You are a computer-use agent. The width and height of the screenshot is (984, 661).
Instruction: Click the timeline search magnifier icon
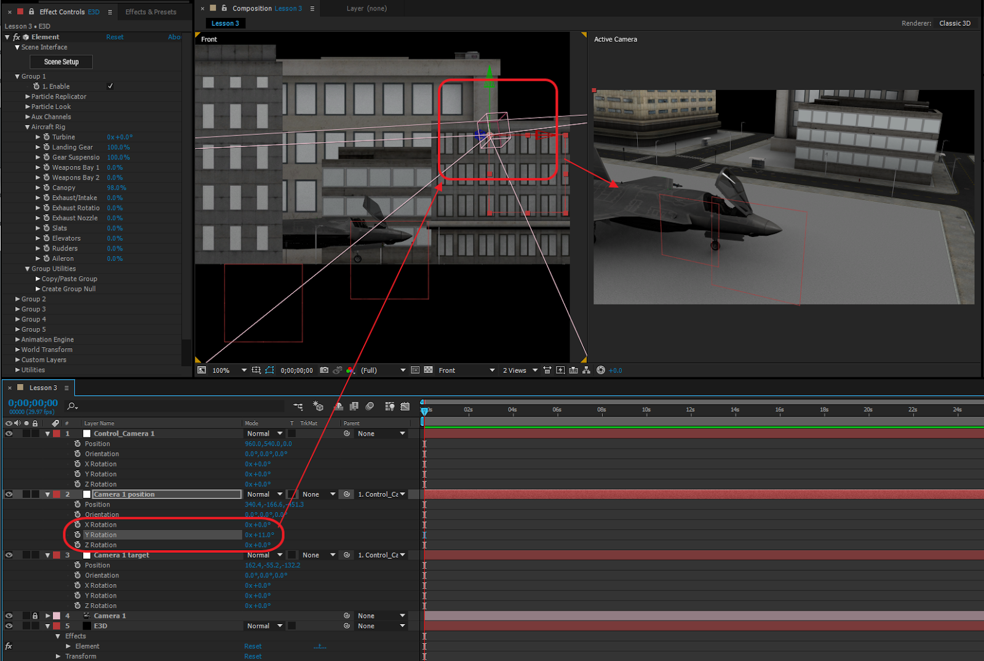click(73, 406)
